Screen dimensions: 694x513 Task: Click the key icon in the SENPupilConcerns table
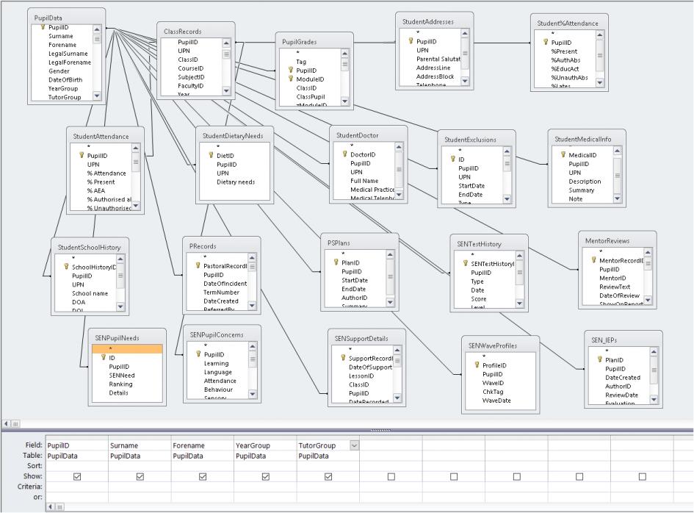click(198, 354)
